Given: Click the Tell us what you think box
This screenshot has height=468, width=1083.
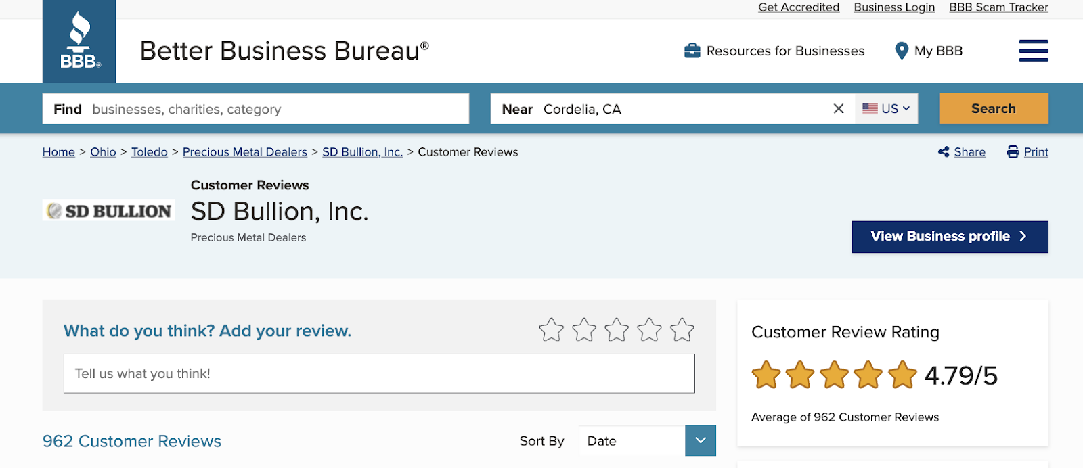Looking at the screenshot, I should (x=379, y=373).
